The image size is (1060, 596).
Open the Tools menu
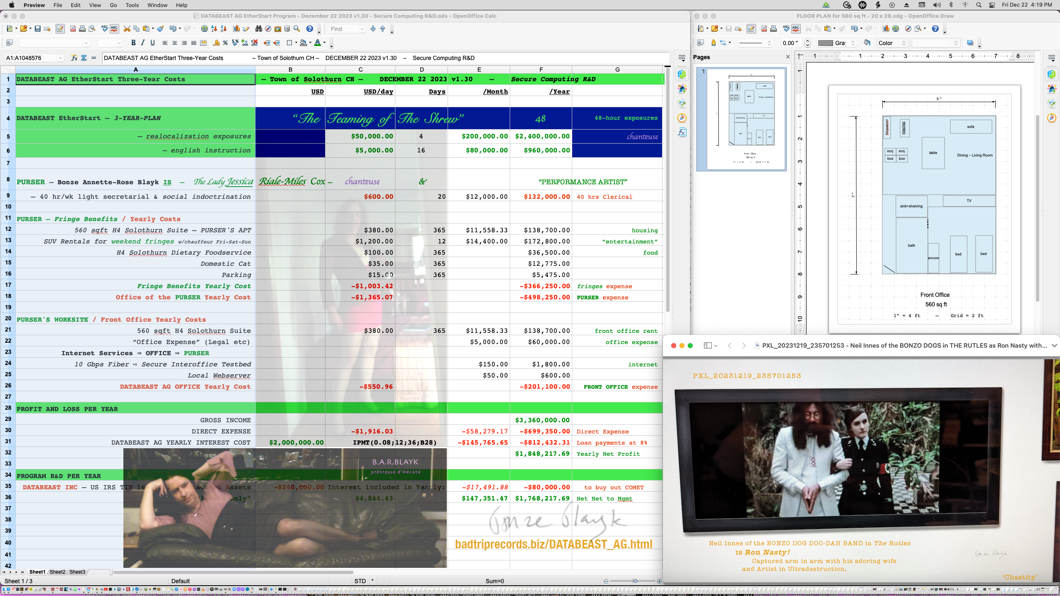[132, 5]
